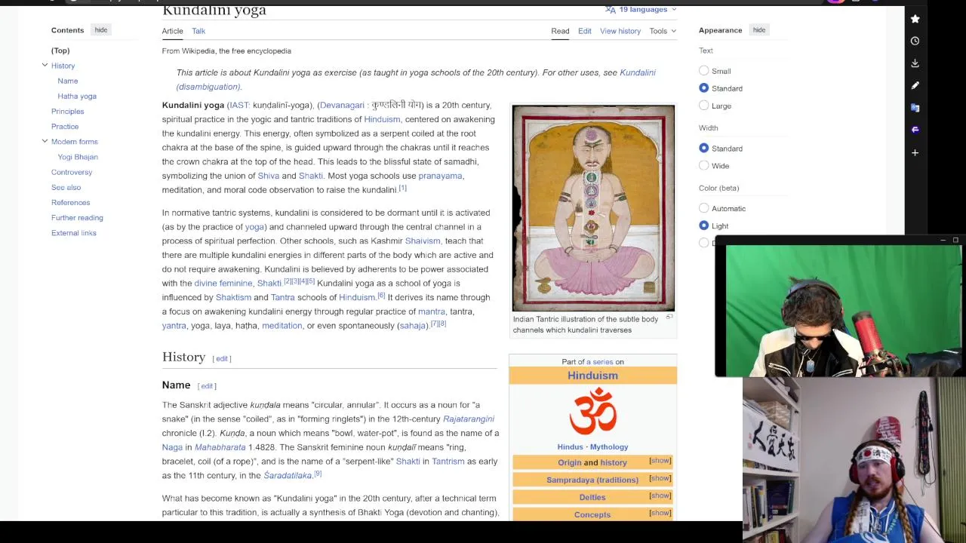
Task: Show the Concepts section
Action: click(x=660, y=513)
